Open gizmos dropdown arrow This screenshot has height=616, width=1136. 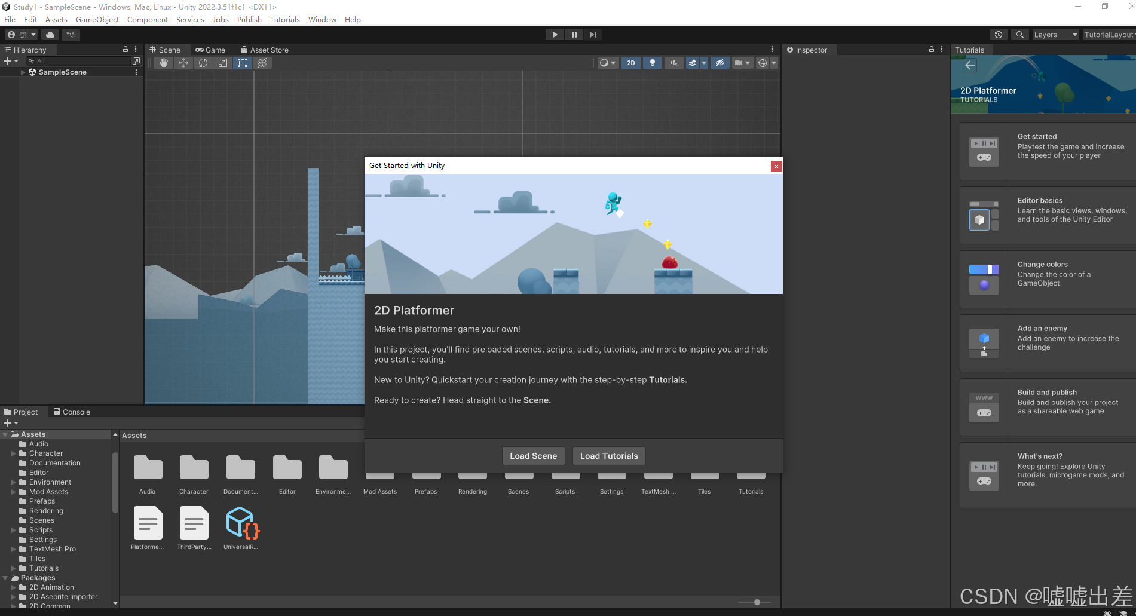click(x=774, y=63)
